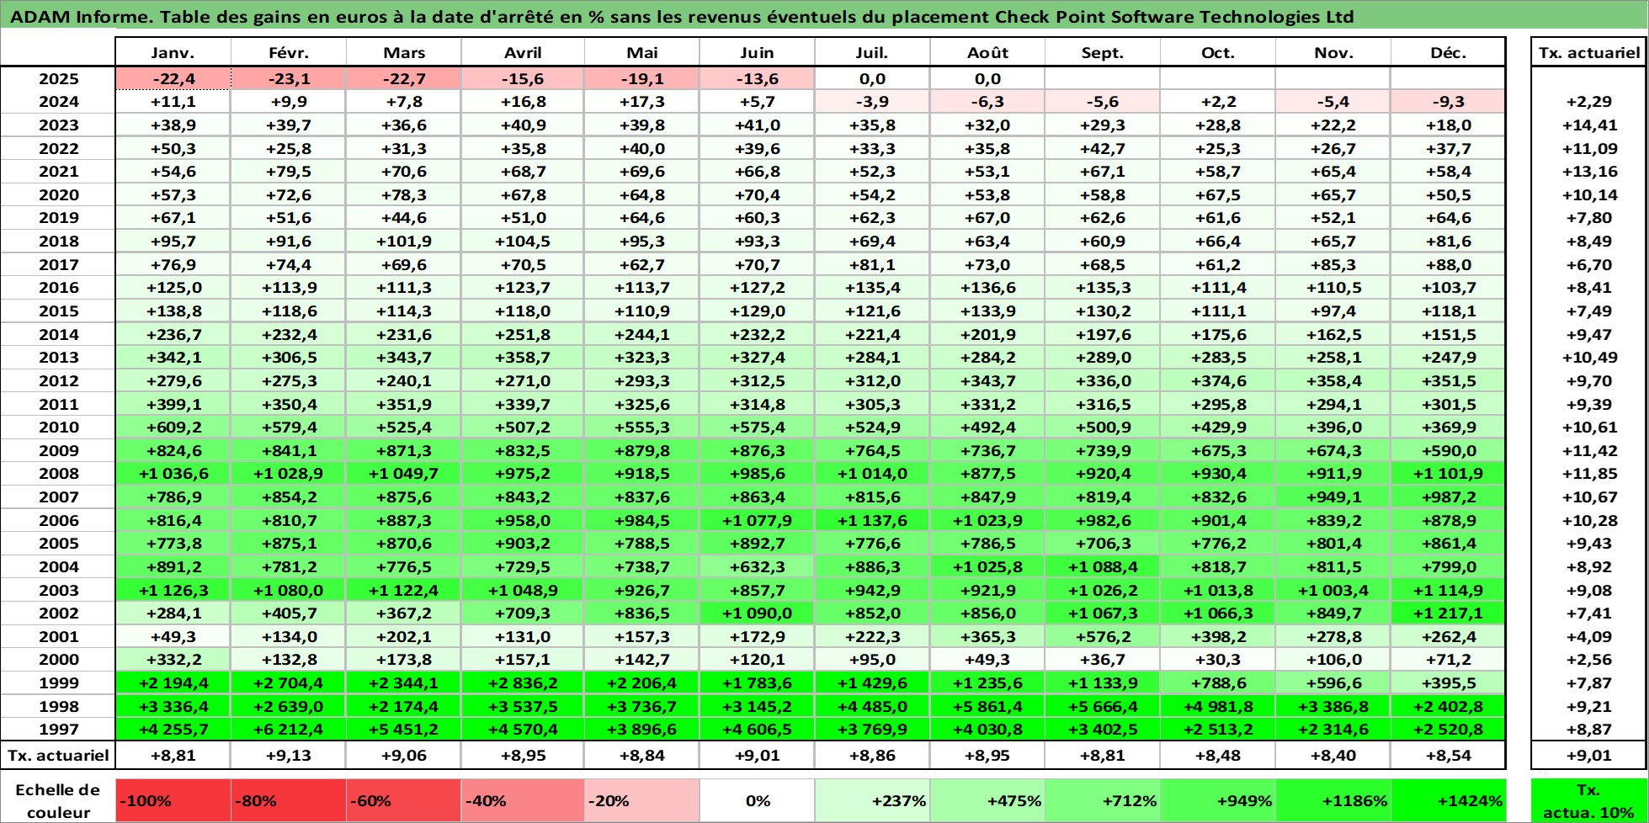Select the +1 088,4 cell for September 2004

click(1102, 567)
